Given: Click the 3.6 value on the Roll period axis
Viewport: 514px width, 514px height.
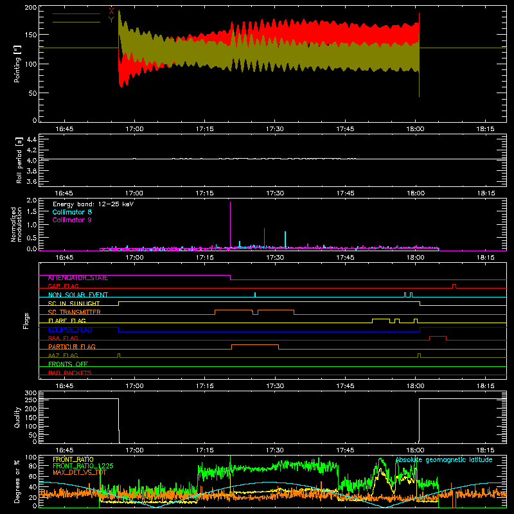Looking at the screenshot, I should 31,181.
